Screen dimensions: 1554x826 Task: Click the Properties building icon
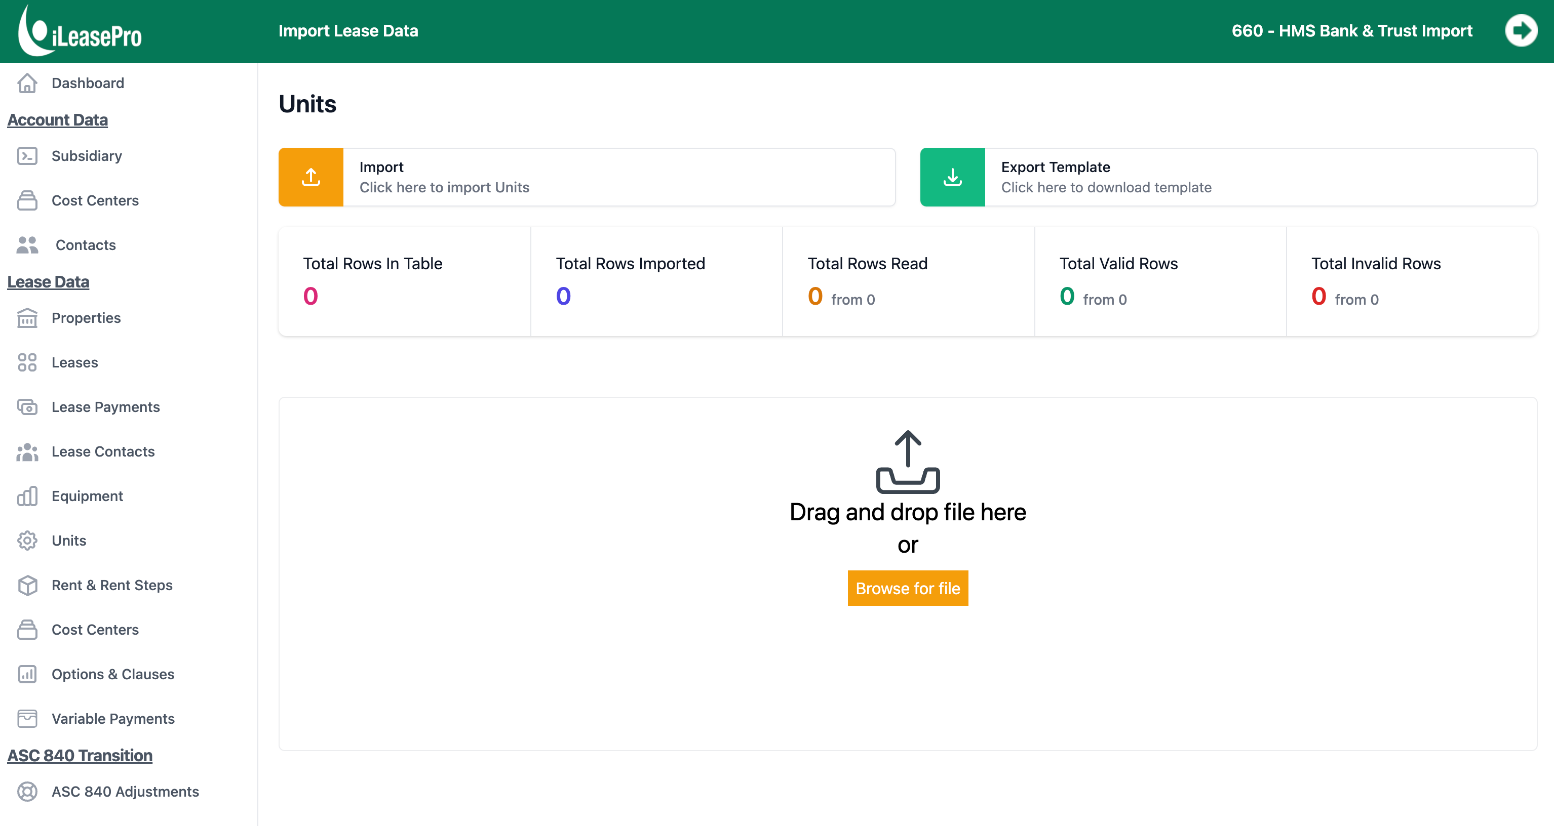27,318
